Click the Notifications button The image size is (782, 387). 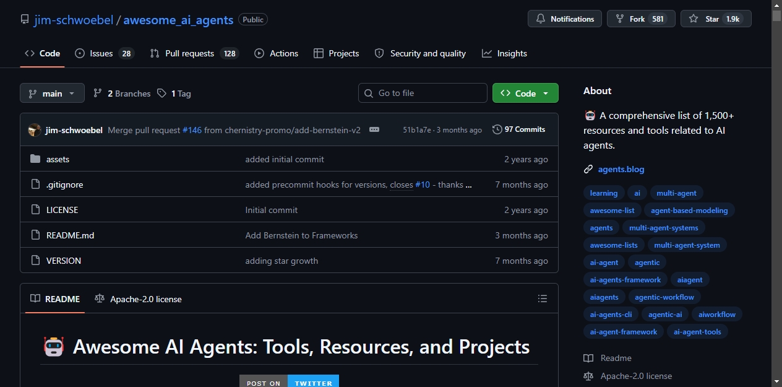(565, 19)
